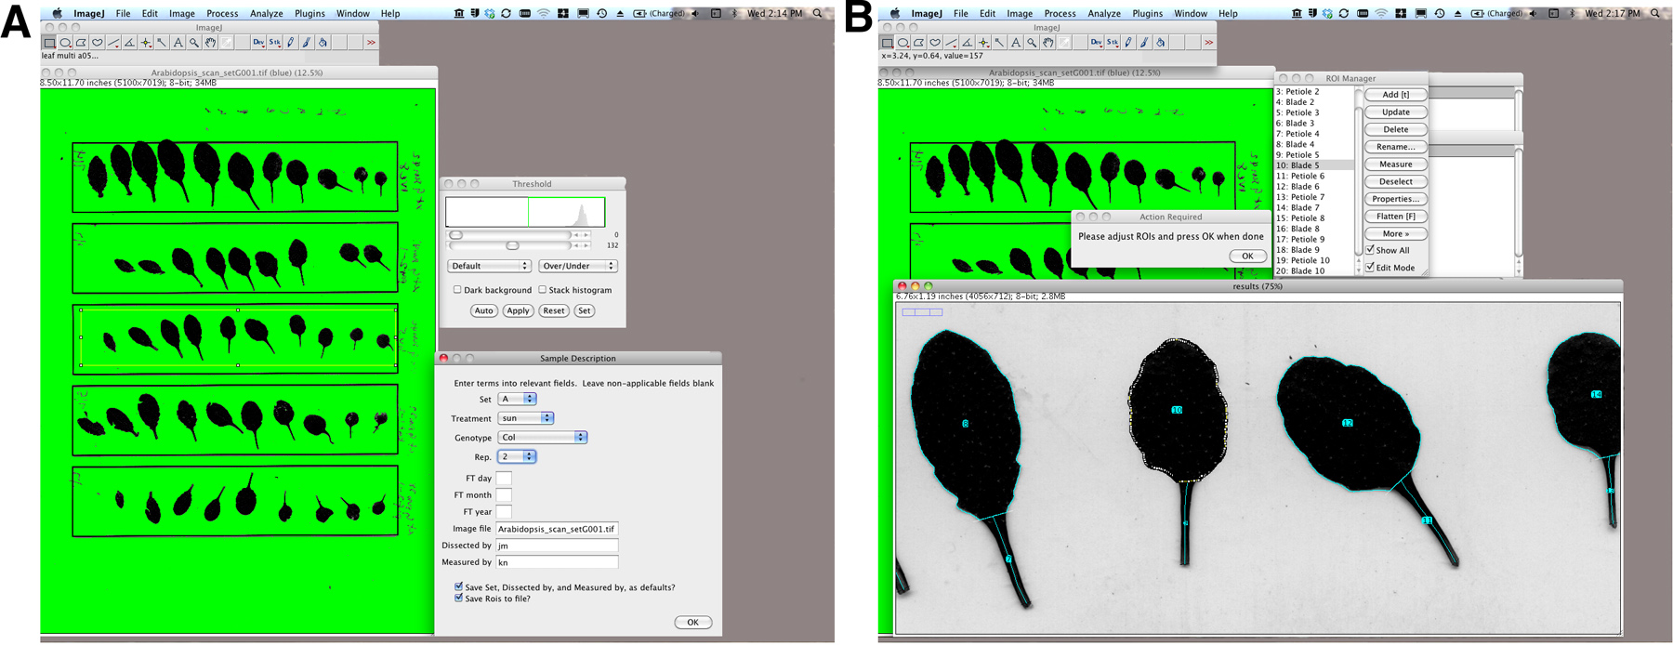
Task: Enable the Dark background checkbox
Action: (x=457, y=290)
